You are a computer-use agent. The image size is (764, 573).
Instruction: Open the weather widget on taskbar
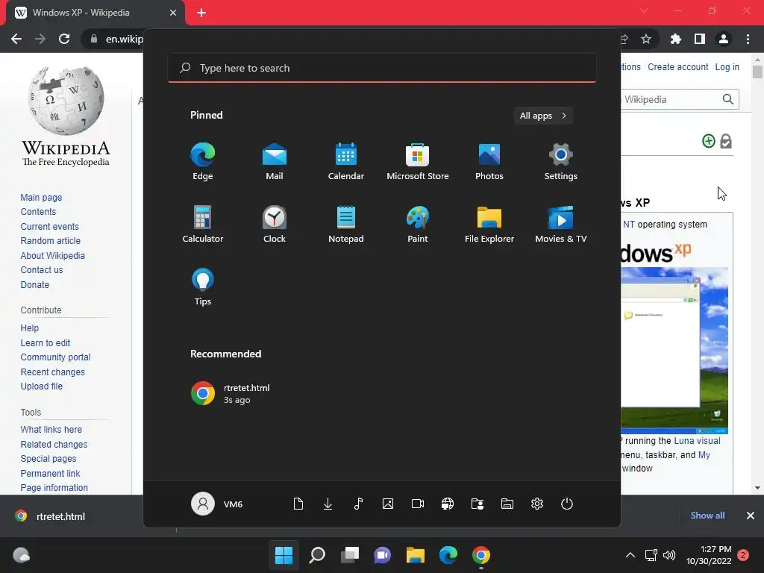pos(21,555)
